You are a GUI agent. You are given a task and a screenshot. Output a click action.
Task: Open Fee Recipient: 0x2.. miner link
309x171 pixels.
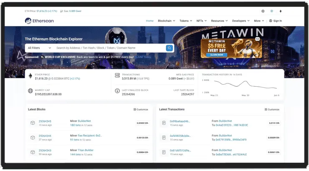[x=90, y=136]
